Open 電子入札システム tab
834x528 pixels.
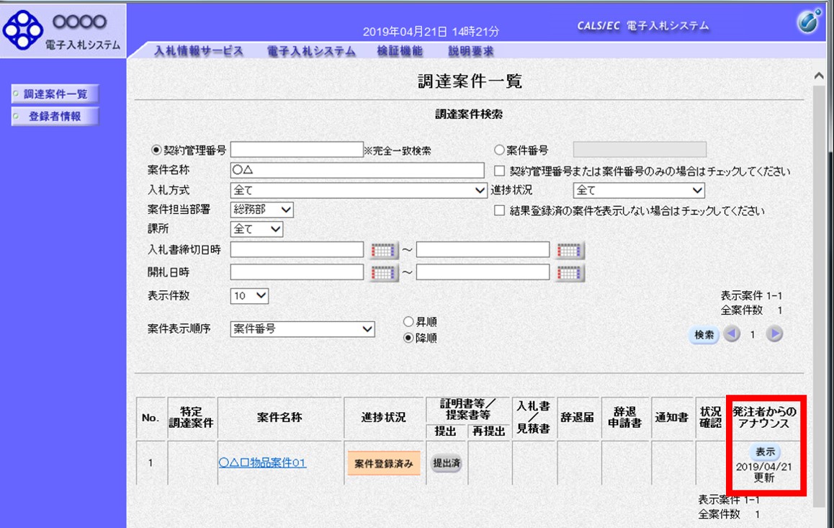tap(311, 51)
